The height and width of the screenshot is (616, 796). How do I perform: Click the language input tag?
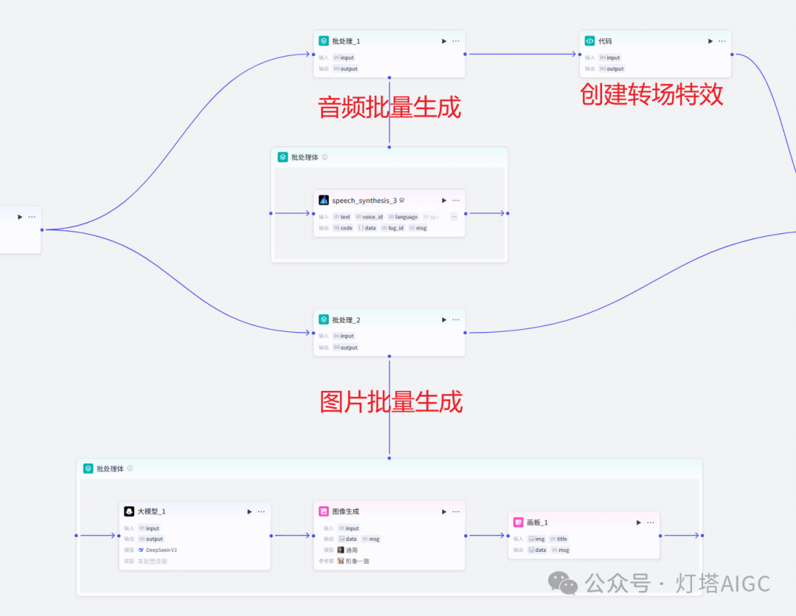click(403, 216)
